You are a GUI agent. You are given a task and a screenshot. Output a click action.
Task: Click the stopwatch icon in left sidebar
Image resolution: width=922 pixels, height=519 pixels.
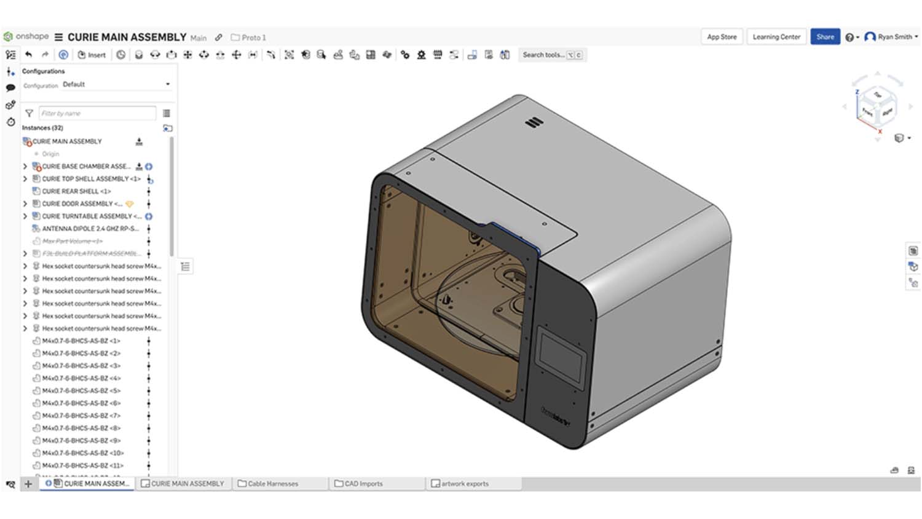click(10, 122)
